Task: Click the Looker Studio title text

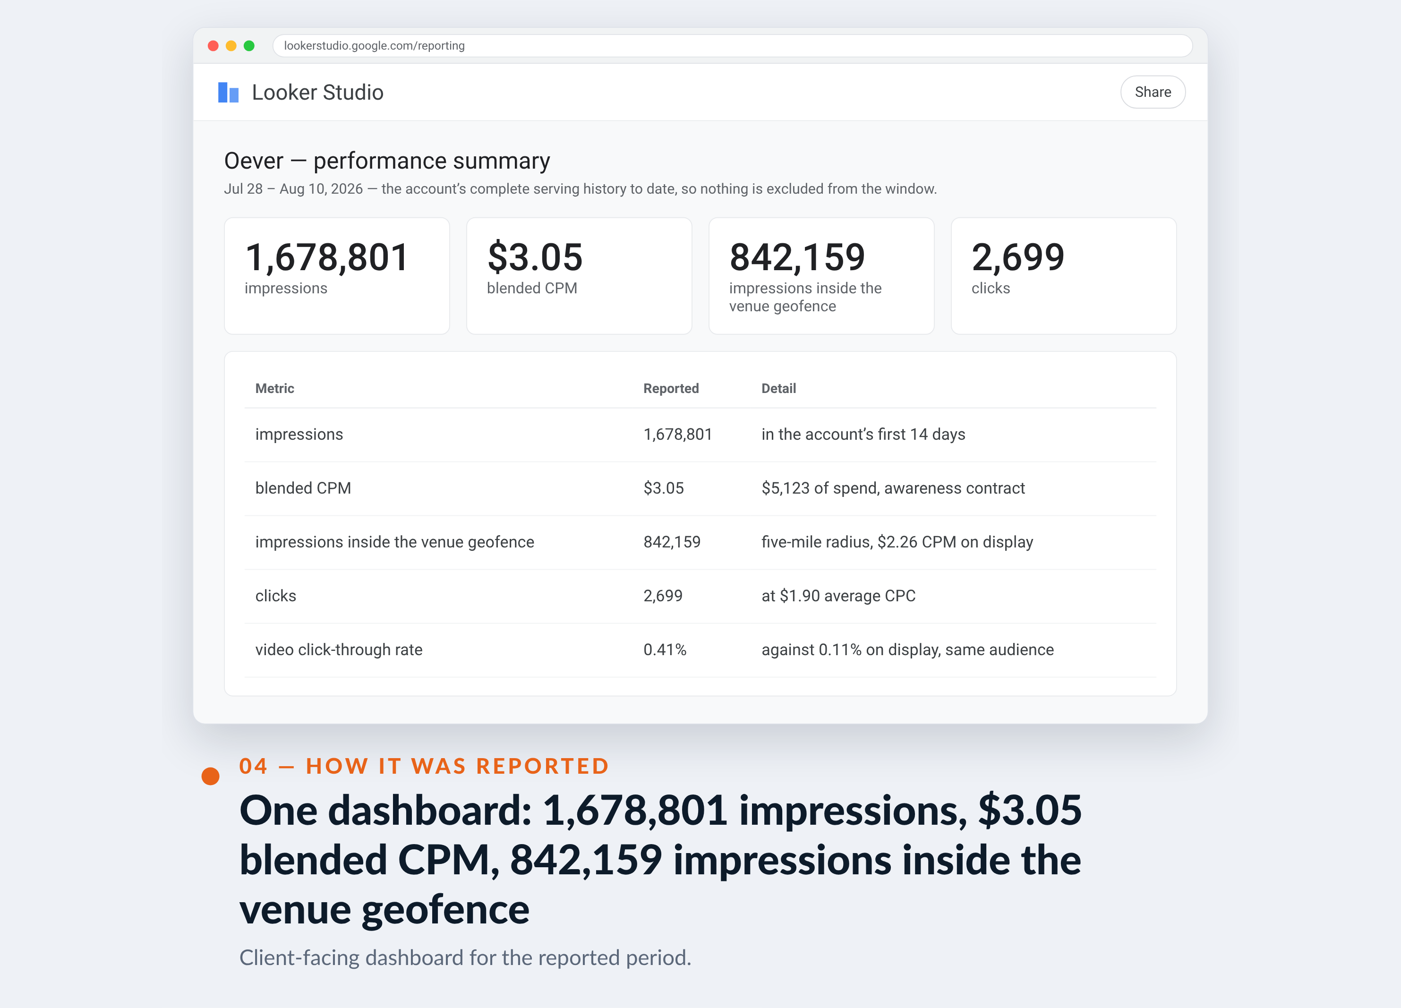Action: pos(317,93)
